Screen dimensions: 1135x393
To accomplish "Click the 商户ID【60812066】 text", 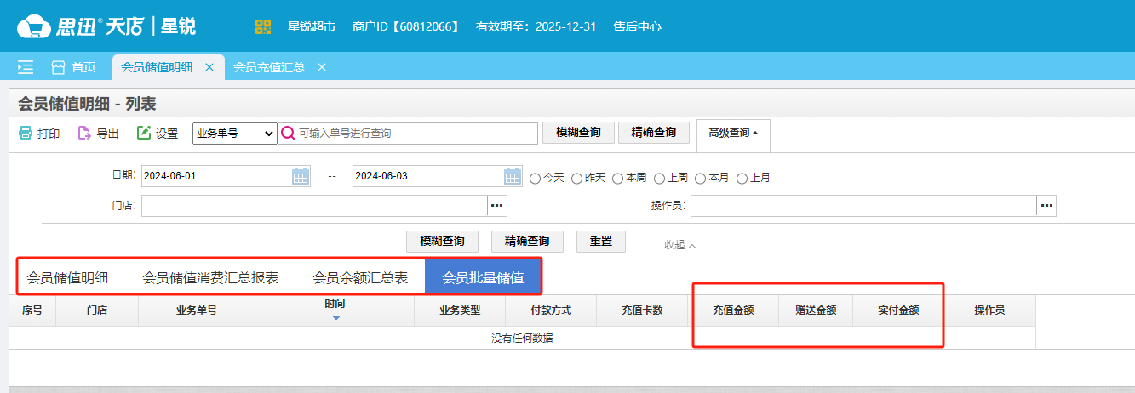I will [x=406, y=26].
